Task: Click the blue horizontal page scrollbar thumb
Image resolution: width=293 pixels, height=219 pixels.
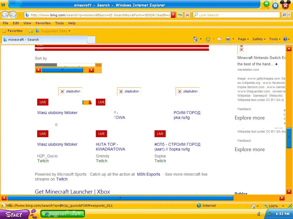Action: pos(120,198)
